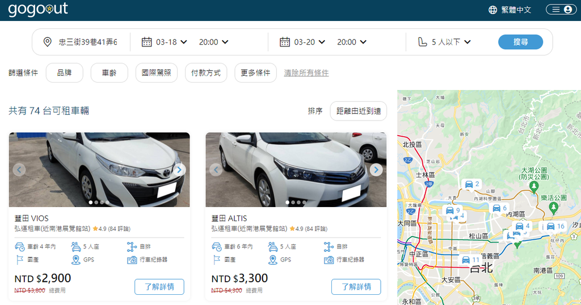
Task: Open the 距離由近到遠 sort dropdown
Action: tap(359, 111)
